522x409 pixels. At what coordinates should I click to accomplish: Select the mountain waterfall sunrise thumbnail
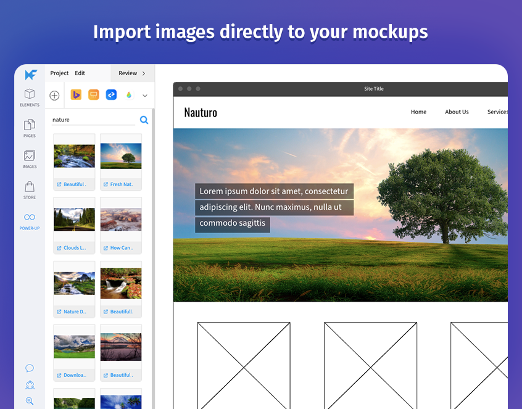click(x=74, y=283)
